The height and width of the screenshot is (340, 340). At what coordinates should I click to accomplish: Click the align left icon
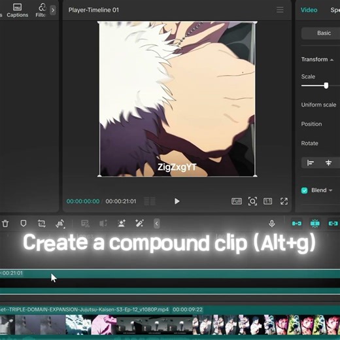[311, 163]
